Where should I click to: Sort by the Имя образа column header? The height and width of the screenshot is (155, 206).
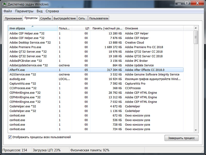[33, 28]
